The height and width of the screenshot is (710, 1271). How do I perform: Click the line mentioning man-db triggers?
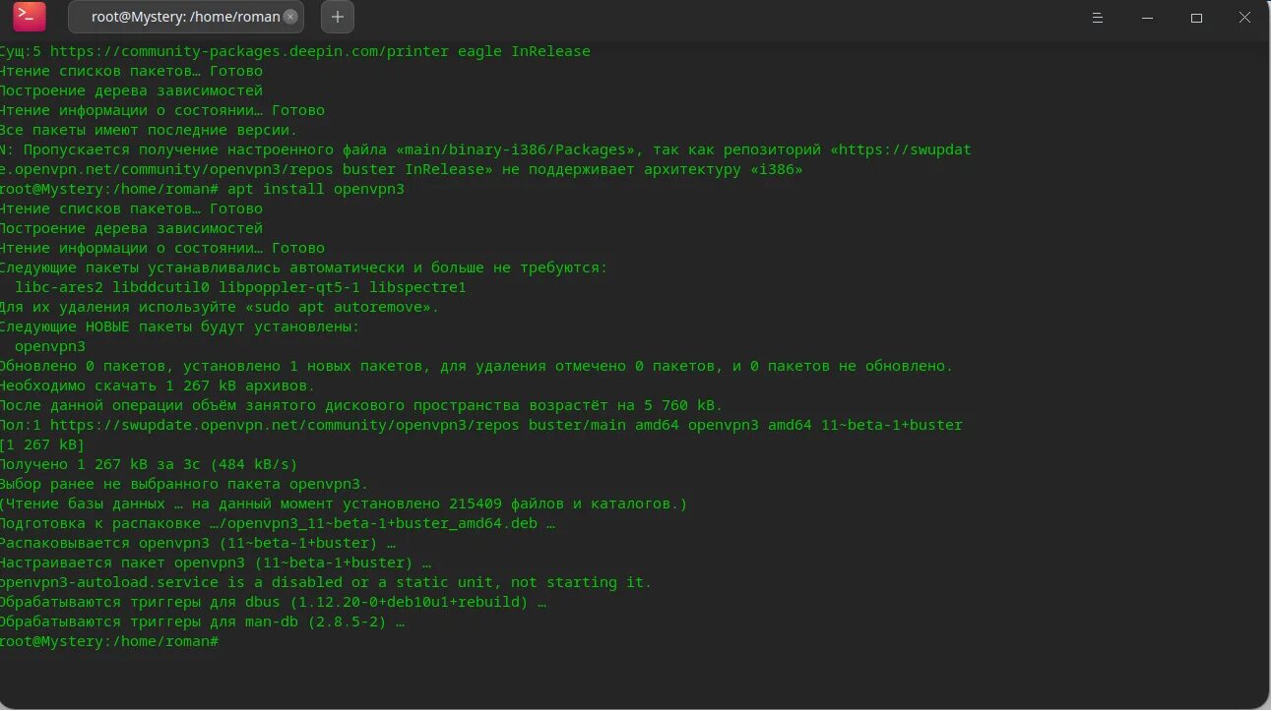[x=202, y=621]
